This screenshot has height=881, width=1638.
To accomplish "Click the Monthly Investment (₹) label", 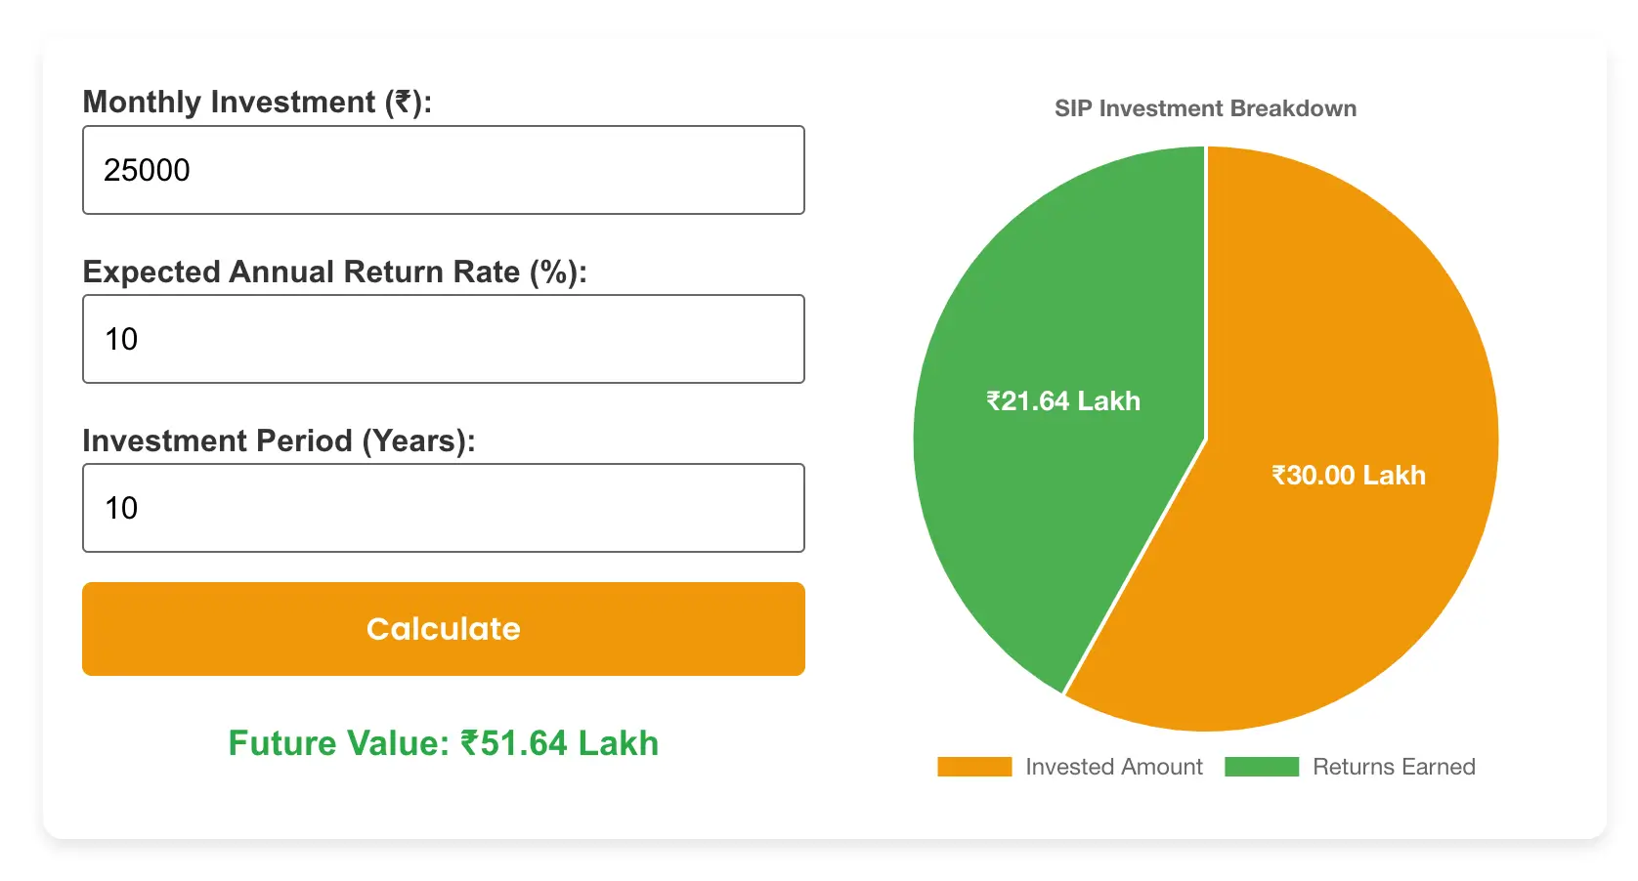I will point(258,101).
